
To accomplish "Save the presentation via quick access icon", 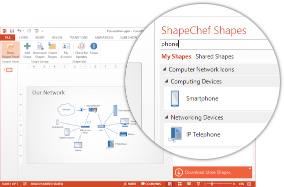I will 12,31.
